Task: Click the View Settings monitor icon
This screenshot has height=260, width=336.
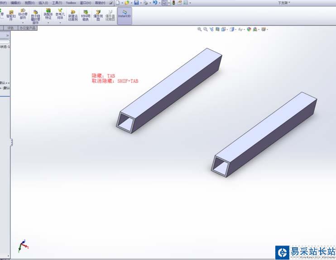Action: pos(264,29)
